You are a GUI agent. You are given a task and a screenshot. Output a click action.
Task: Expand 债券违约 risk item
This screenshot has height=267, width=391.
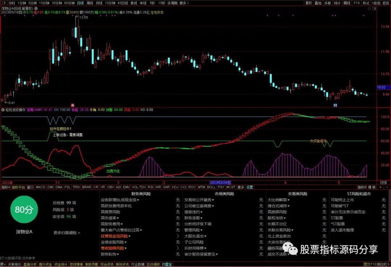(x=193, y=212)
